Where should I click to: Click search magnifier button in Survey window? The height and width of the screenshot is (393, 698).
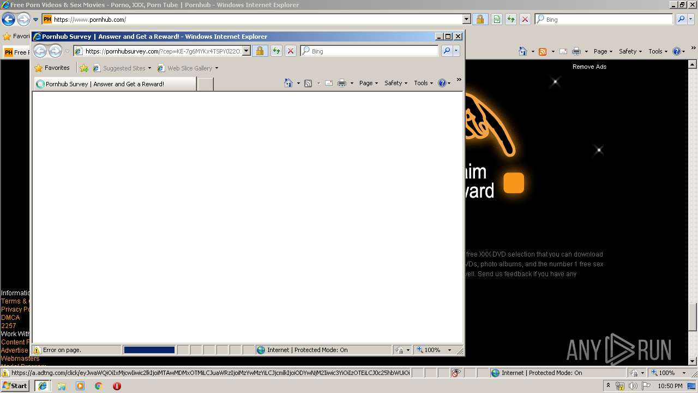pyautogui.click(x=447, y=51)
